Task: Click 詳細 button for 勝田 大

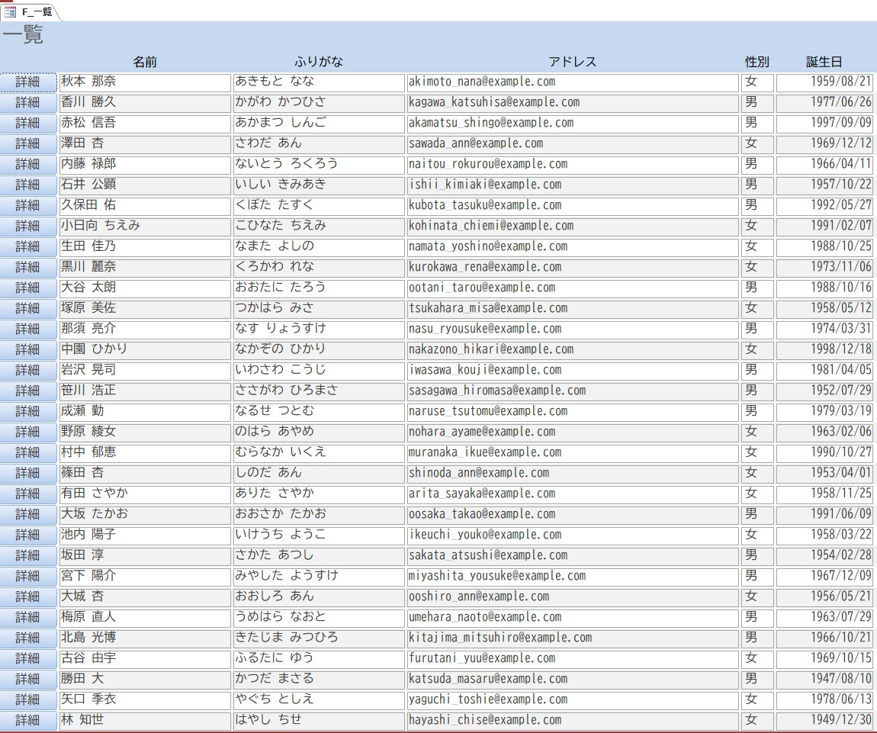Action: pos(28,680)
